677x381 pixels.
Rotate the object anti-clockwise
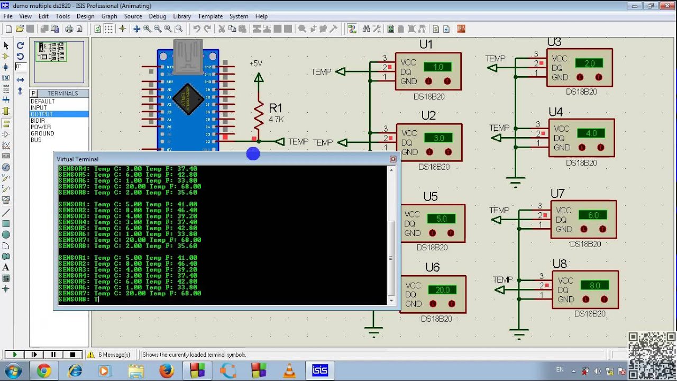tap(20, 56)
